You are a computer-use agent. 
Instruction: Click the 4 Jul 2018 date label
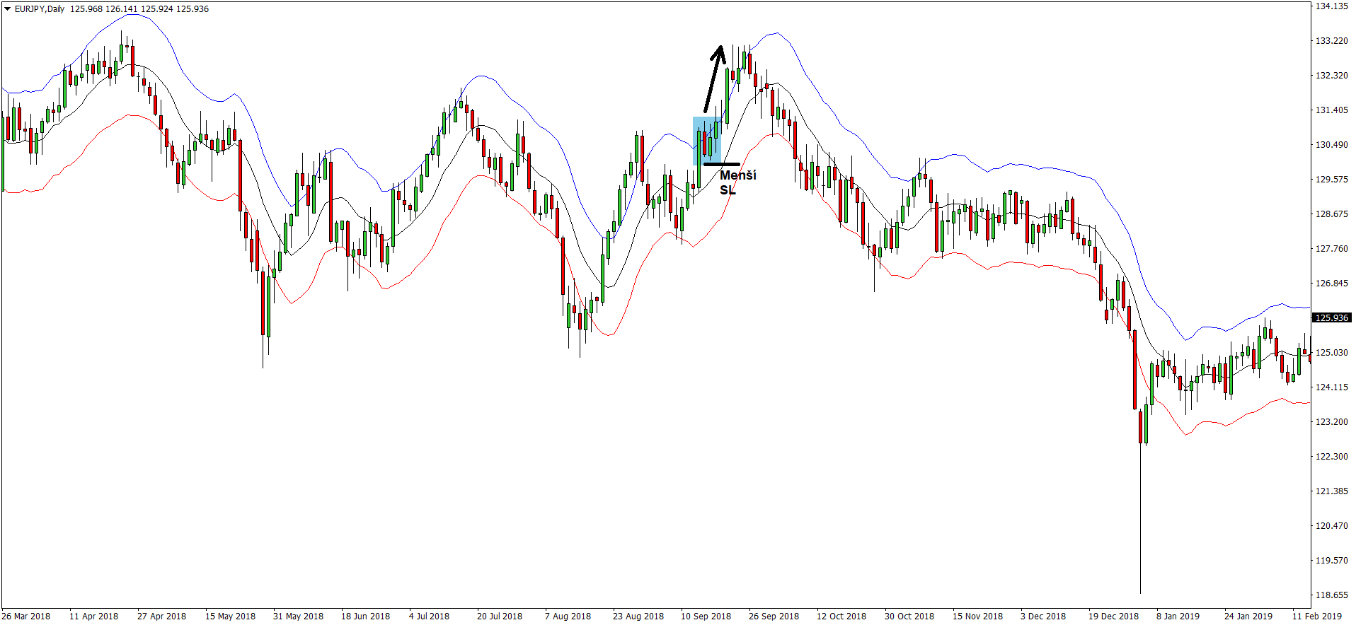[x=429, y=617]
